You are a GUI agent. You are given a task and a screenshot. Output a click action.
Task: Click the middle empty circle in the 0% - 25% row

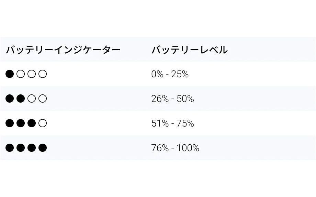tap(31, 74)
